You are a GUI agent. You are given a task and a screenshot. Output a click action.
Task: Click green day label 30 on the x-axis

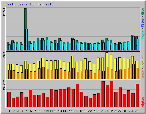tap(133, 111)
